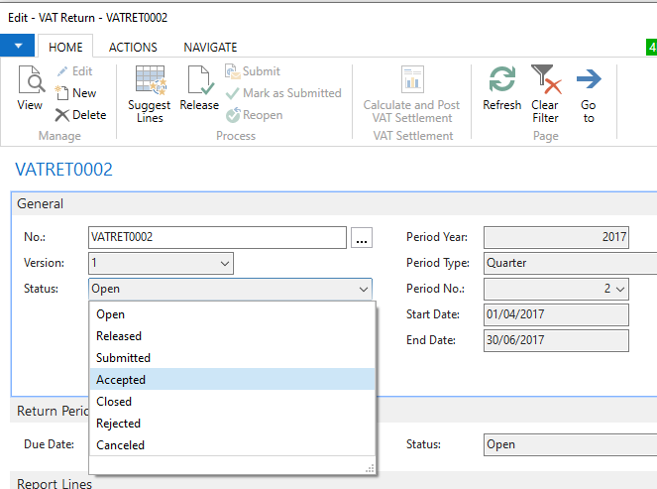Screen dimensions: 657x489
Task: Collapse the Status dropdown arrow
Action: click(363, 290)
